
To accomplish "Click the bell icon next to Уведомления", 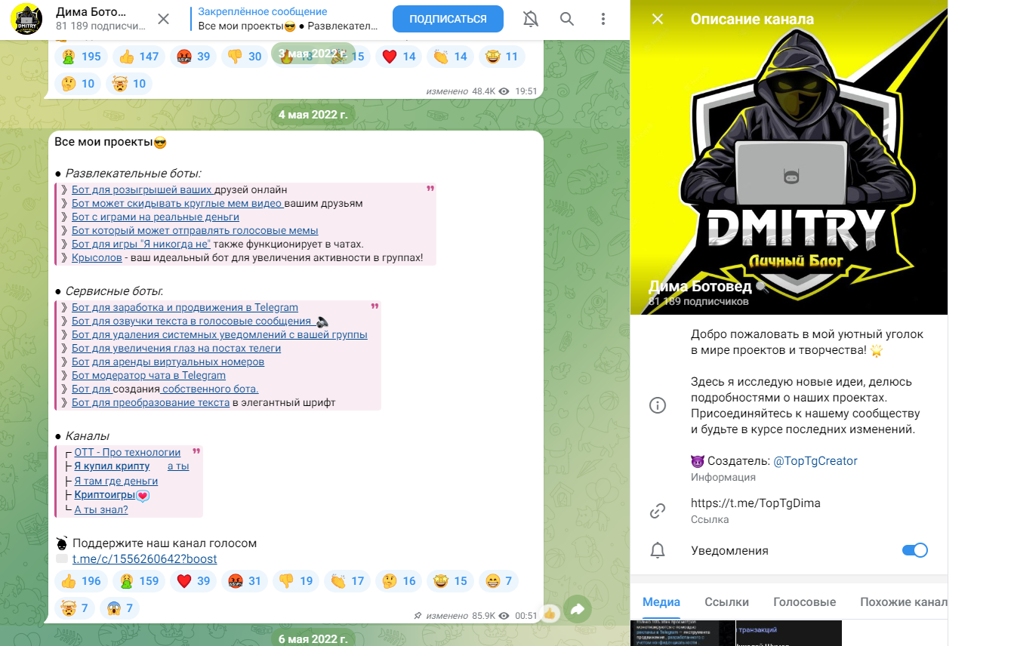I will point(658,550).
